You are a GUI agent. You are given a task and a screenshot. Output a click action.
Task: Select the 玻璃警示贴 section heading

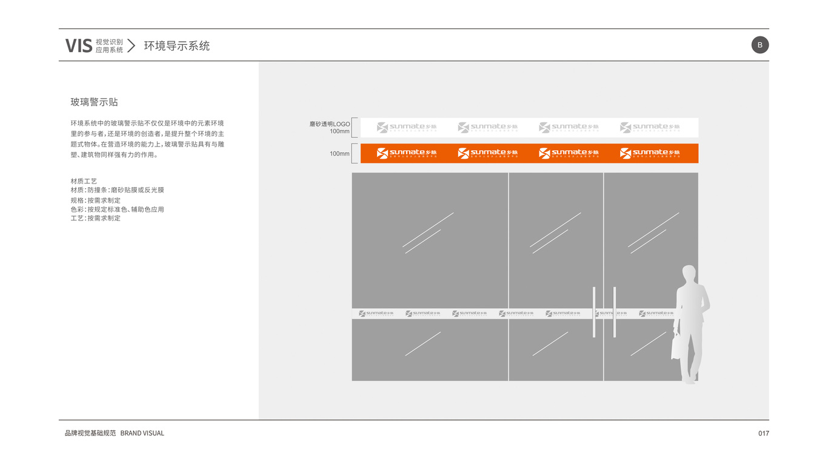(94, 102)
